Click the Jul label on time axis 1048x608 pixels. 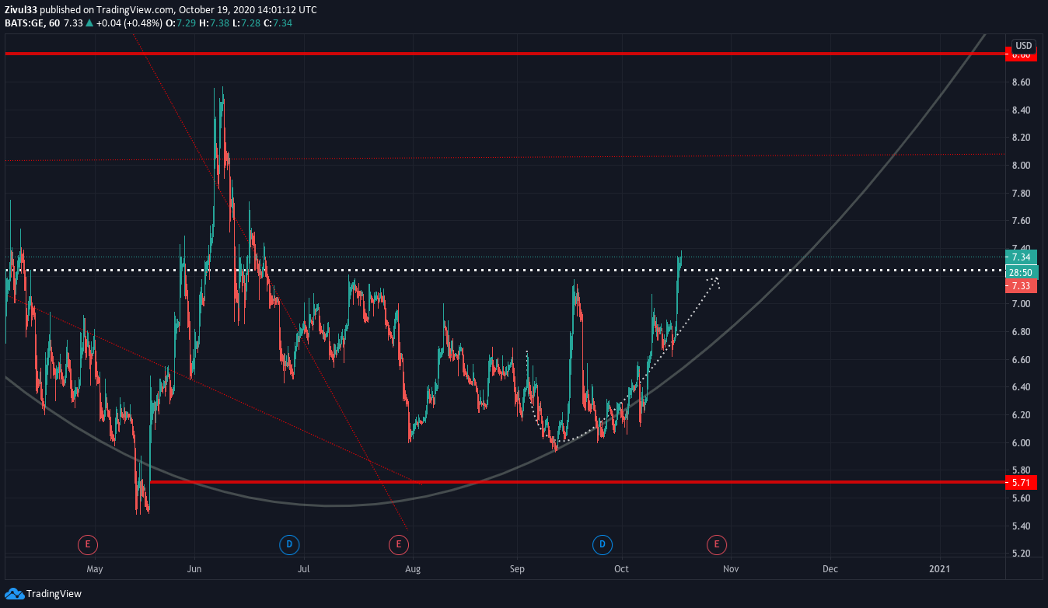click(x=304, y=568)
